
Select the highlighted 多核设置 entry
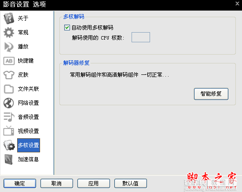point(29,145)
